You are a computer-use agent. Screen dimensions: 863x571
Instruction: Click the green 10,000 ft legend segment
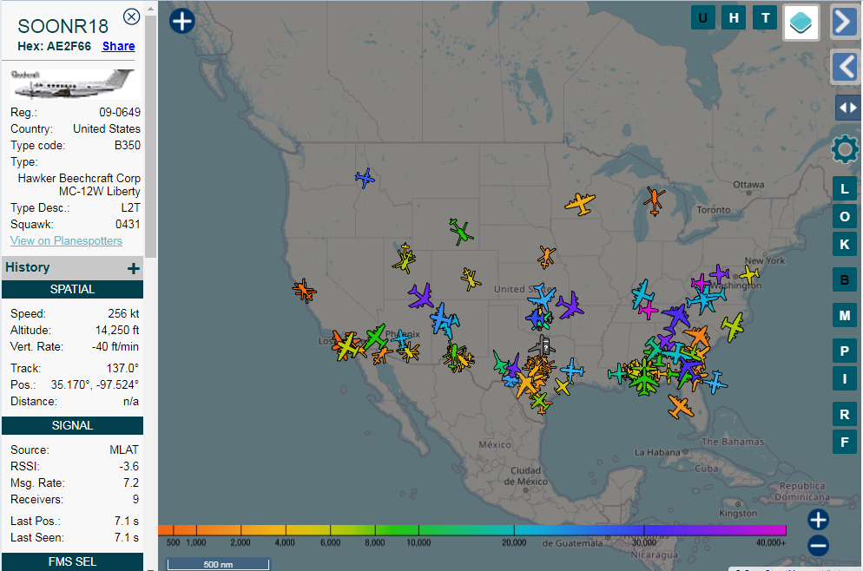click(418, 530)
